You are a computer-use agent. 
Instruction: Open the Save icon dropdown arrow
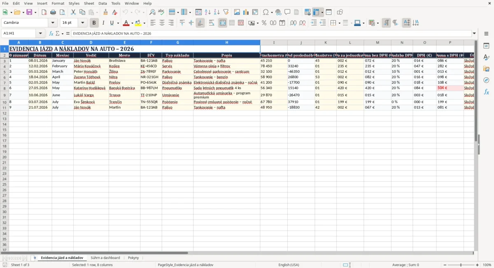click(x=35, y=12)
